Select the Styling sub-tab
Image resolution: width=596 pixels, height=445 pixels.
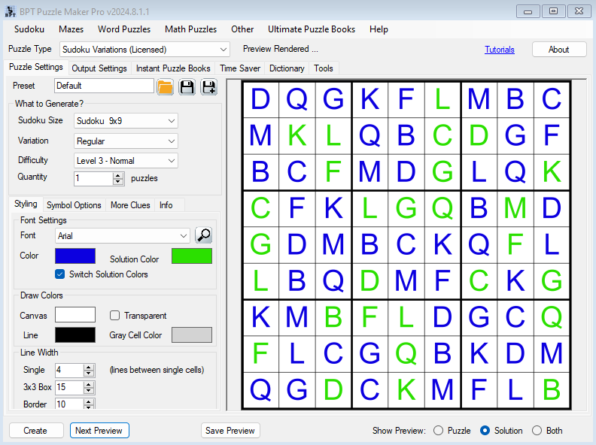[x=26, y=204]
